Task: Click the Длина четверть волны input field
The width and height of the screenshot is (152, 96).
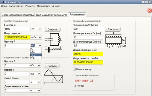Action: [x=17, y=90]
